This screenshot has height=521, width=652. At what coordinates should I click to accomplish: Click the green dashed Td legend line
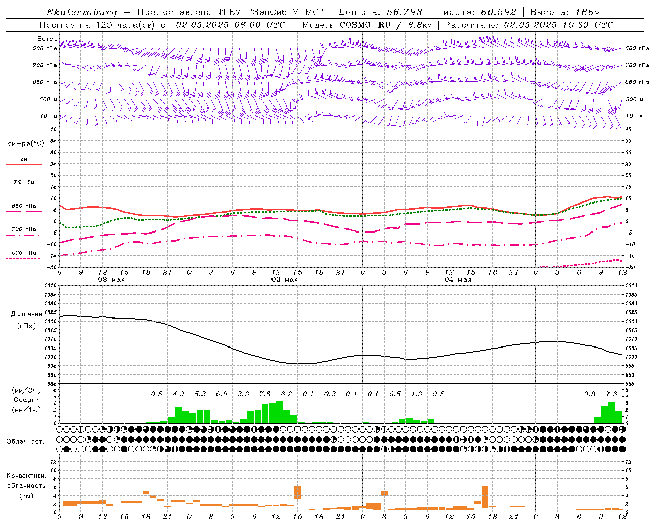(22, 188)
